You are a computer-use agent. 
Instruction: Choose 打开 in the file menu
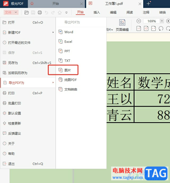[28, 22]
